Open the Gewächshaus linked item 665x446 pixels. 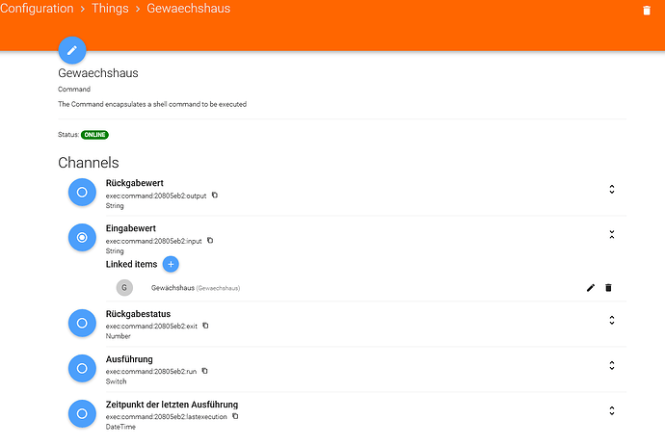coord(173,287)
